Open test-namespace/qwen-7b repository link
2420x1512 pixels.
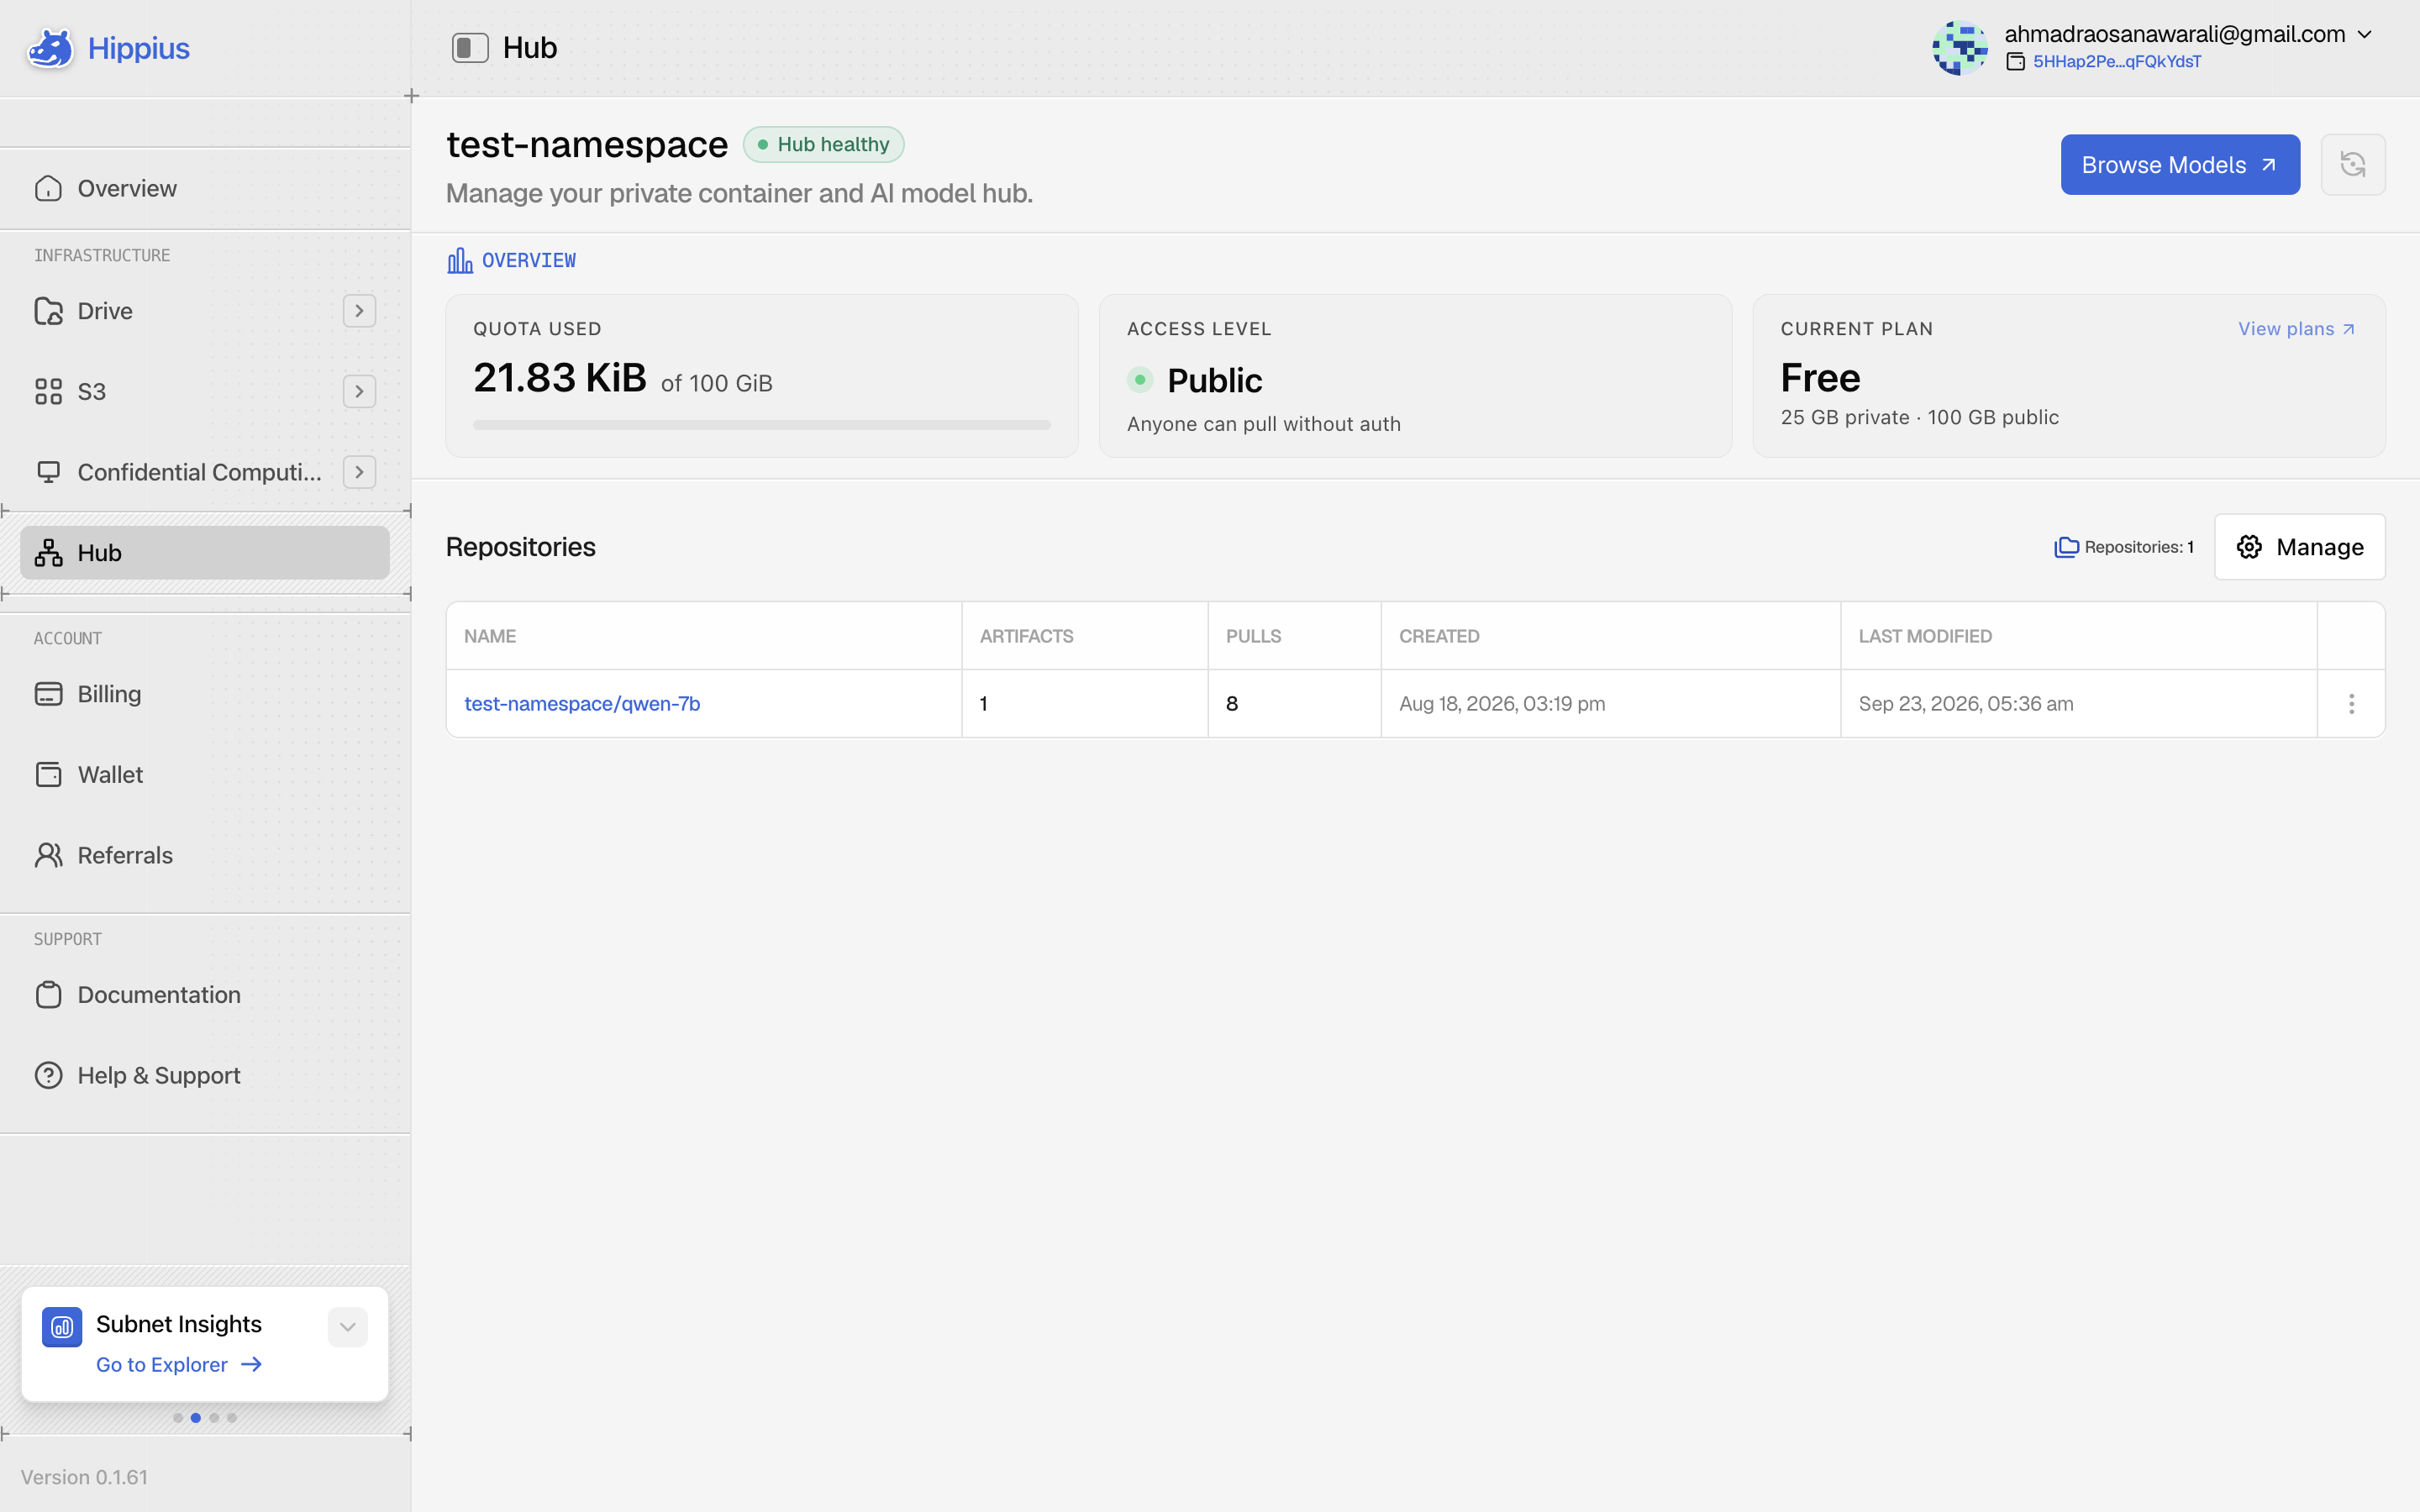pos(582,704)
